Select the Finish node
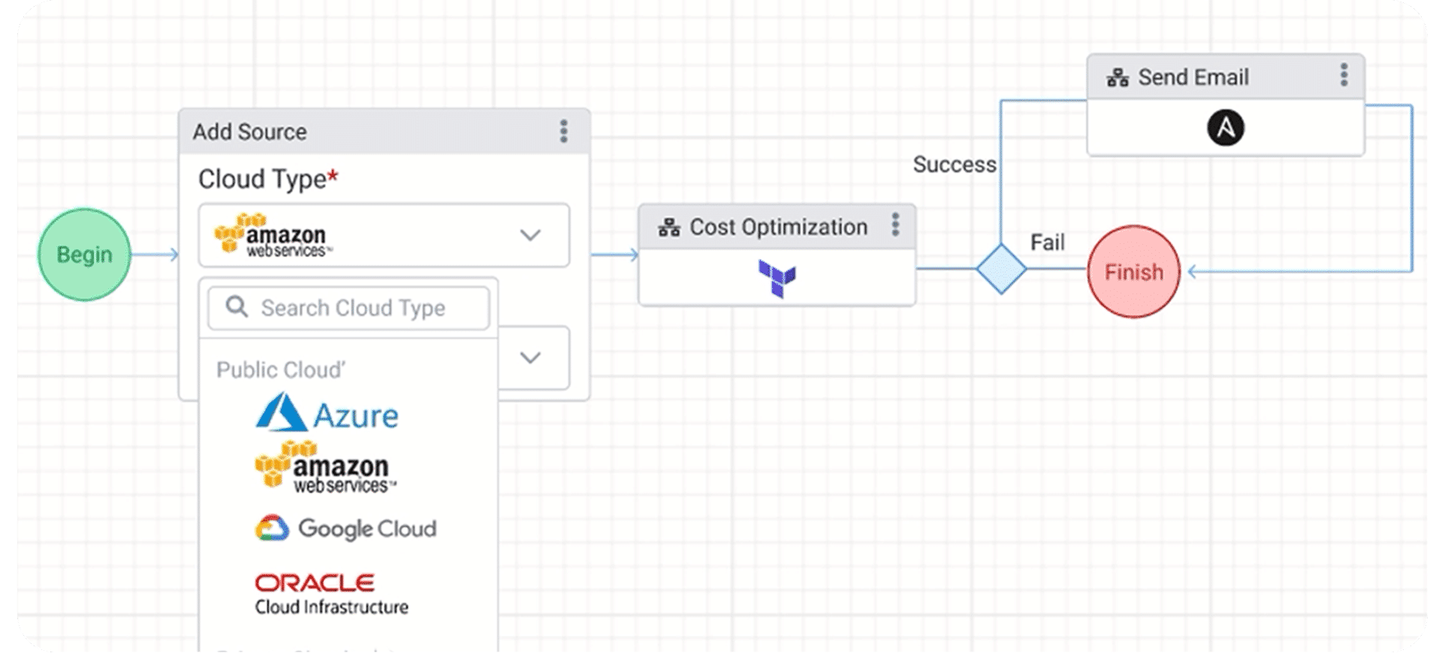The height and width of the screenshot is (653, 1442). [1133, 272]
